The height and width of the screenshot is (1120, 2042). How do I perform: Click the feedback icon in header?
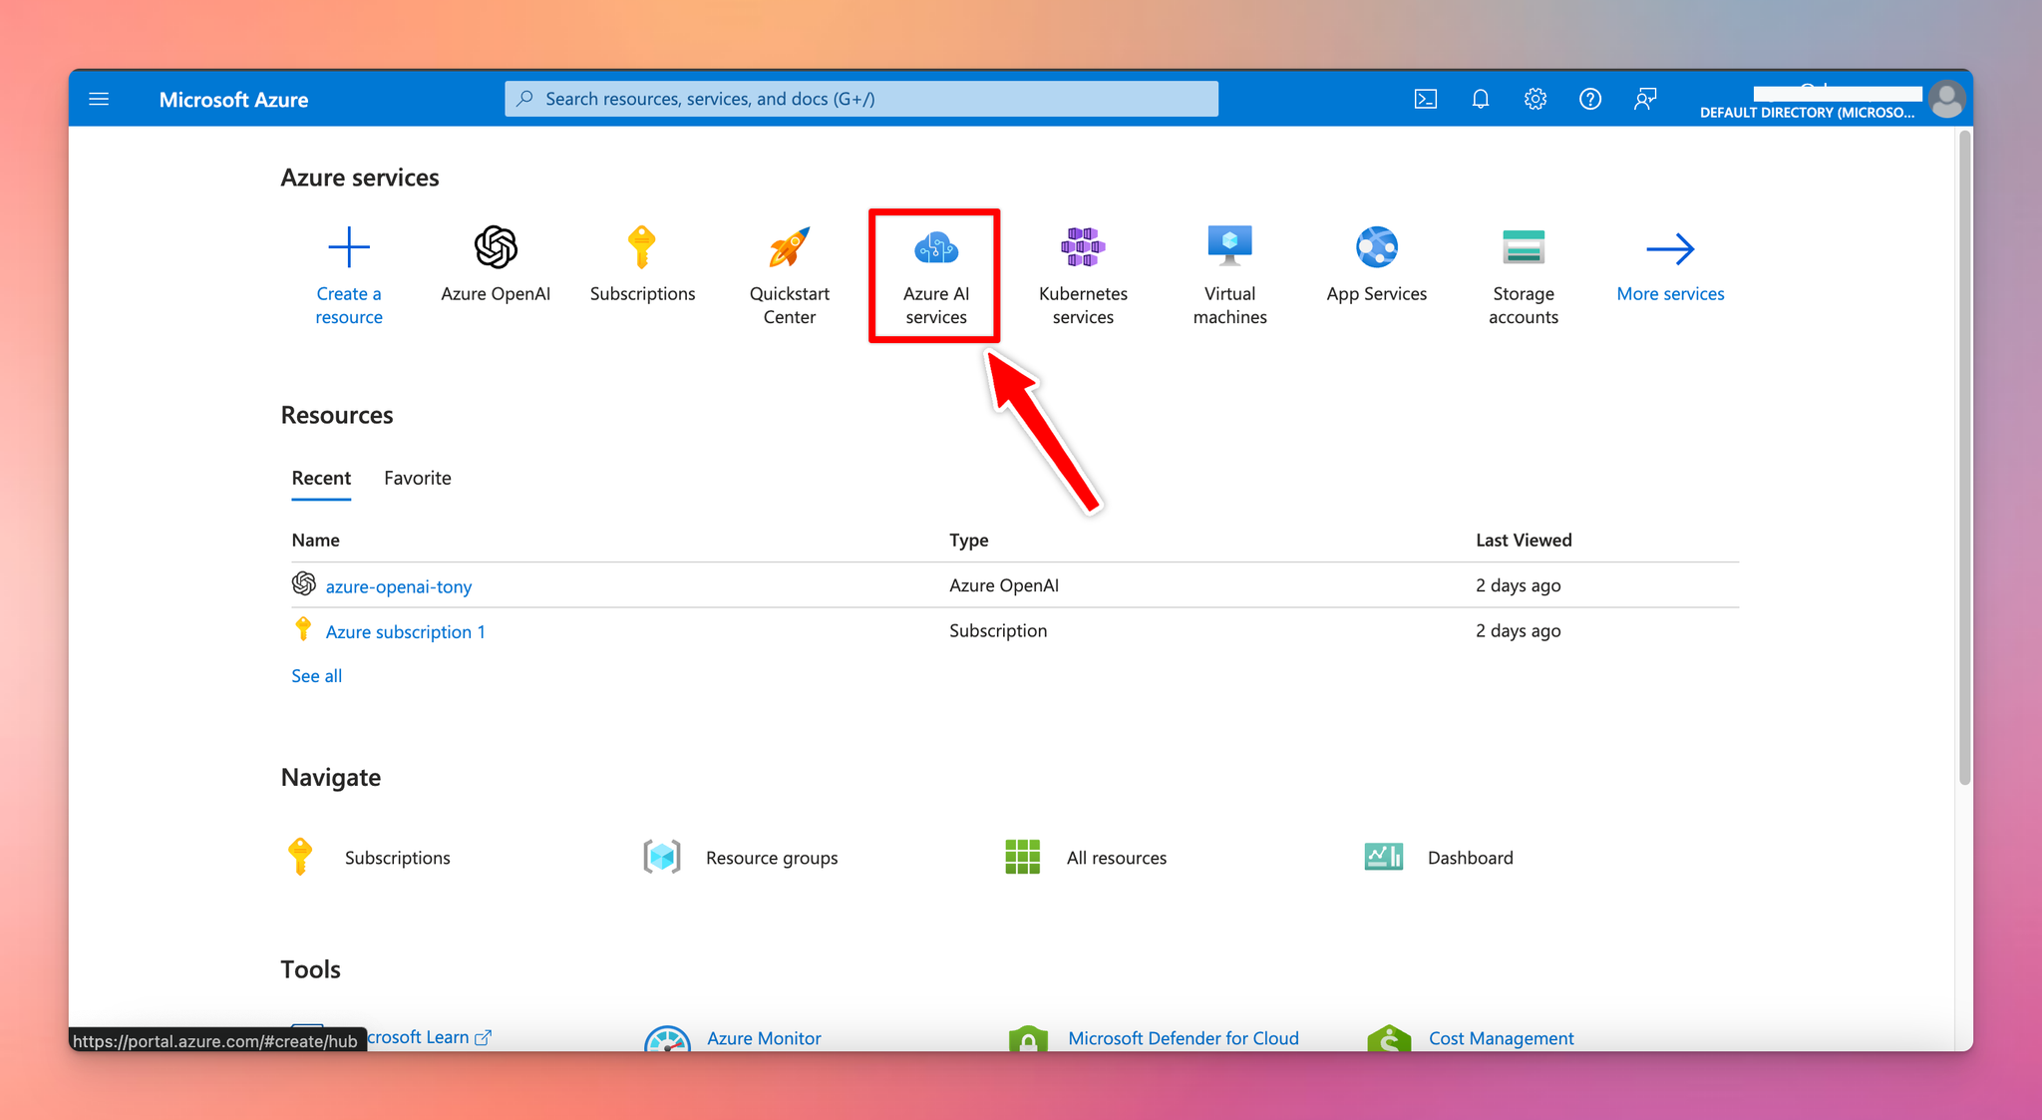[1645, 99]
